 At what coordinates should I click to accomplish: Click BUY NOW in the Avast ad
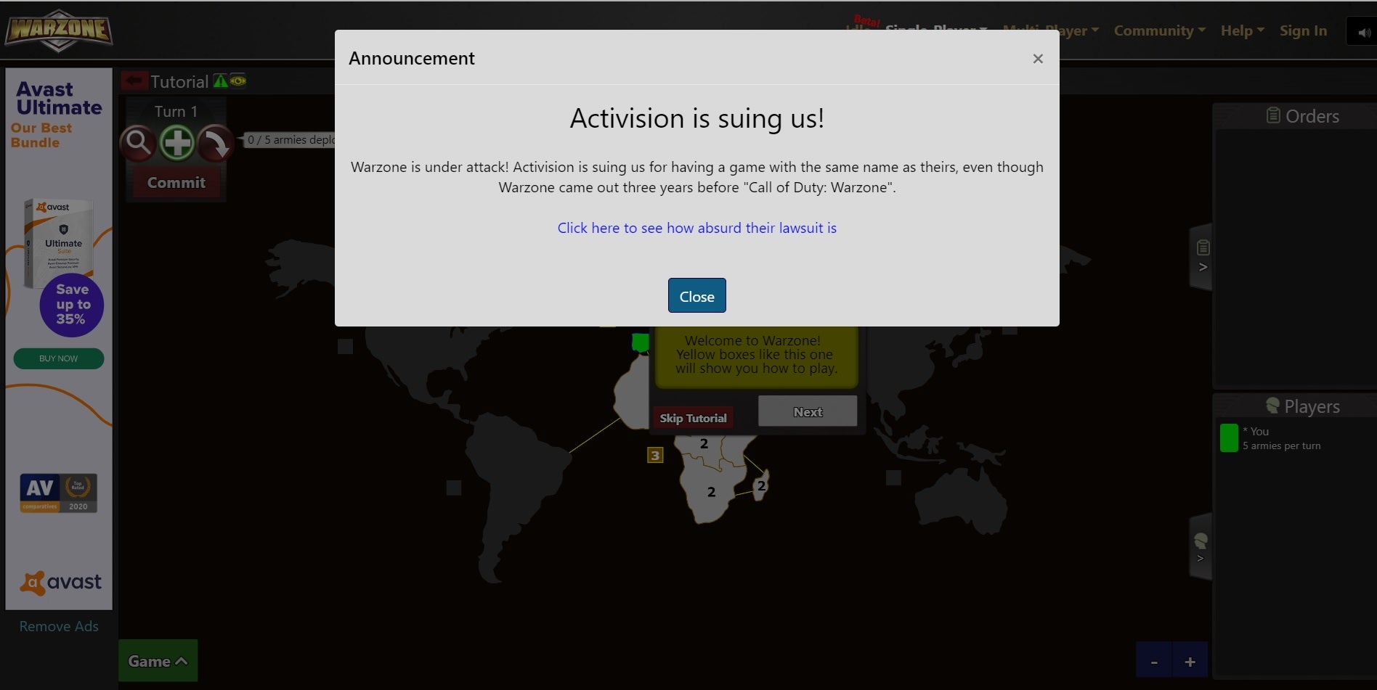click(x=58, y=358)
